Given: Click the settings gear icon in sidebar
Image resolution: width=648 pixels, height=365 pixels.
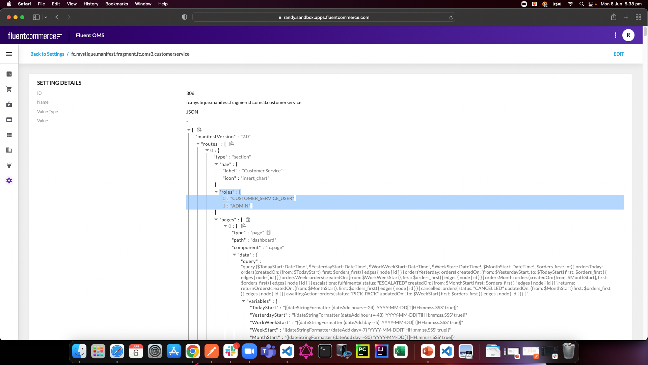Looking at the screenshot, I should click(x=9, y=180).
